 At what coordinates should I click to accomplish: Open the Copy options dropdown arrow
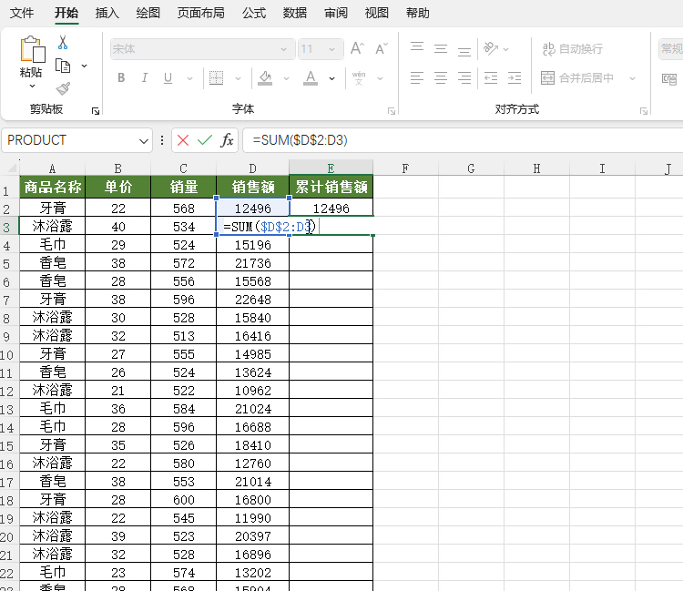[84, 66]
